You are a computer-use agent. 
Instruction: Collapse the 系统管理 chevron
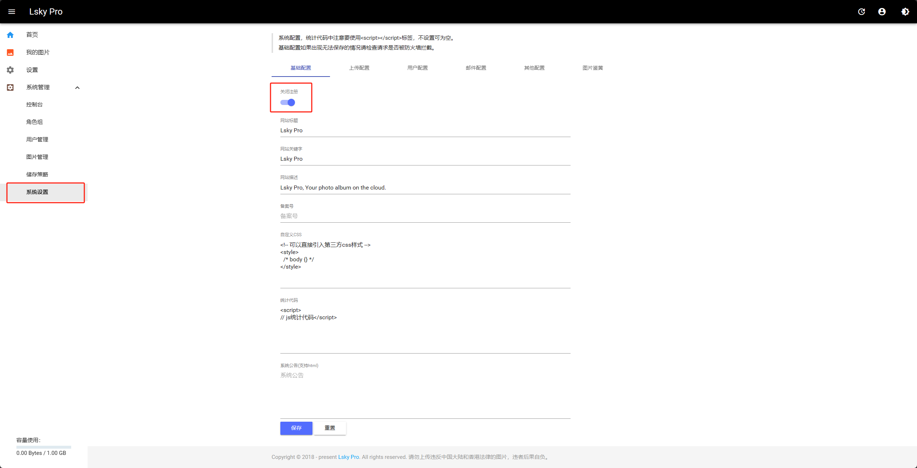click(x=77, y=87)
